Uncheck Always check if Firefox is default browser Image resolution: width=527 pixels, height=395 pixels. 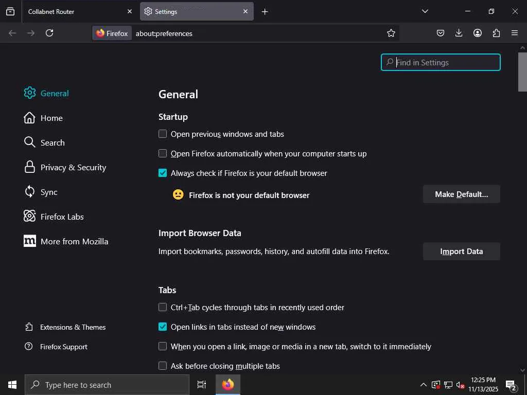coord(163,173)
